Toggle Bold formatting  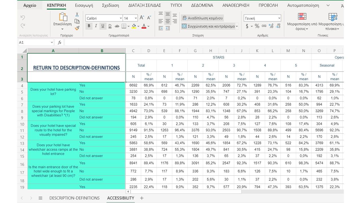[x=89, y=26]
